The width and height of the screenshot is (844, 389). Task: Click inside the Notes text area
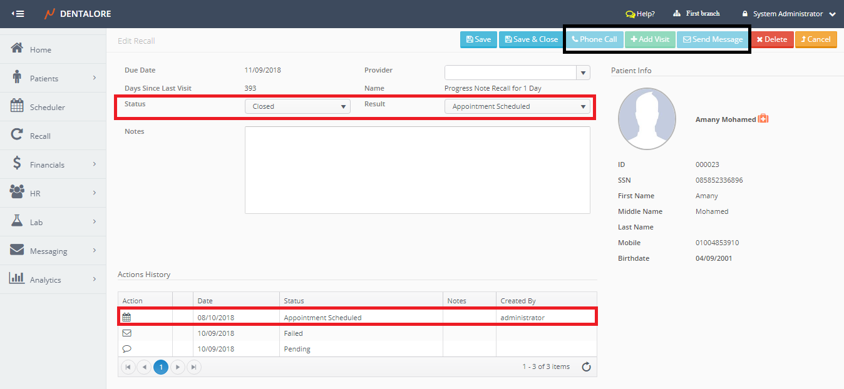click(x=417, y=170)
